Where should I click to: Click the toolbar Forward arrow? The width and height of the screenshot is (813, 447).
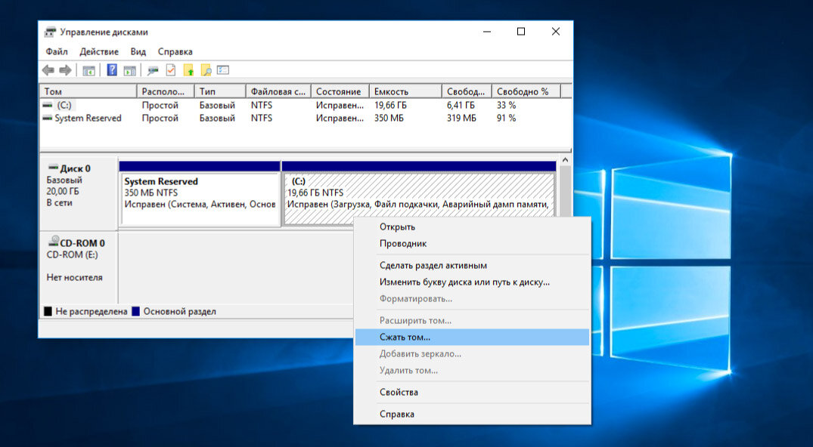(65, 70)
